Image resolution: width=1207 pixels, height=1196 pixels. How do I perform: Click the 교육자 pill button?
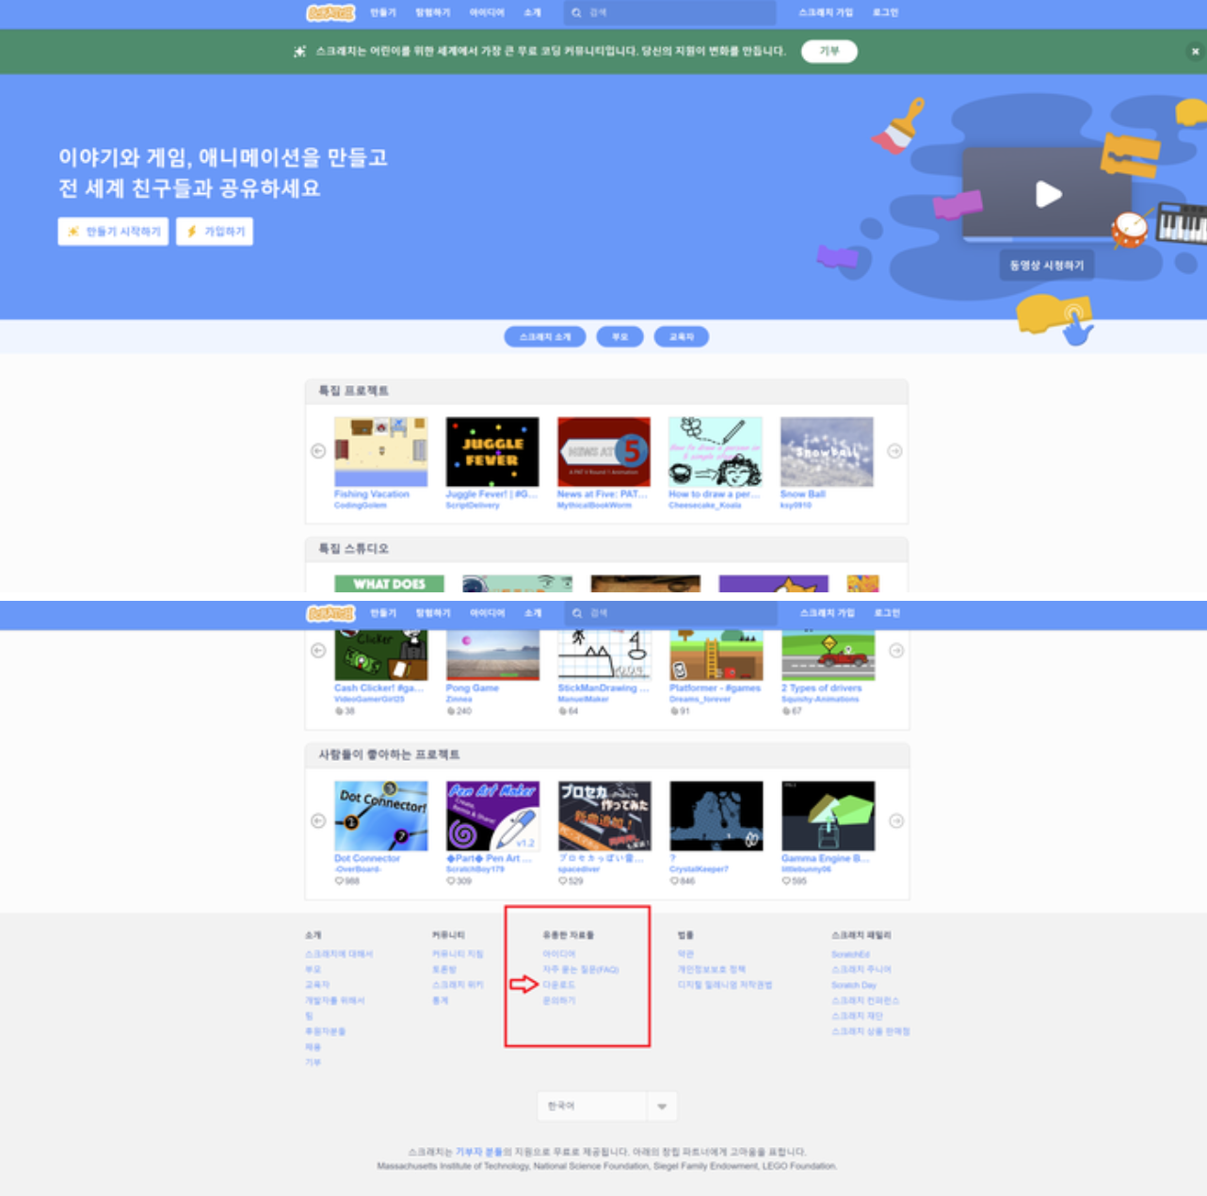[x=682, y=337]
